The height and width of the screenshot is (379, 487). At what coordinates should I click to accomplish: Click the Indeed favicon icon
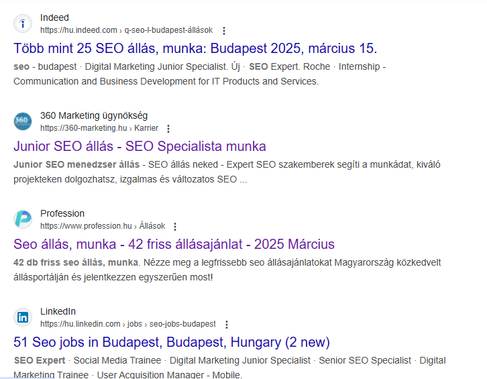23,24
